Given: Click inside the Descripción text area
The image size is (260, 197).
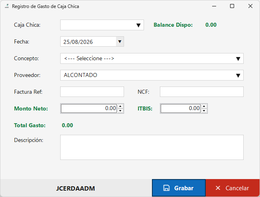Looking at the screenshot, I should [152, 147].
